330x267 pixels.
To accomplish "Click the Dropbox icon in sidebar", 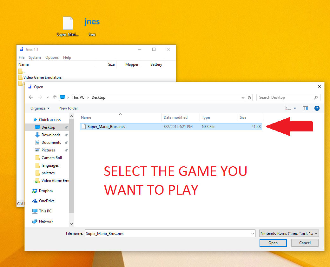I will coord(35,191).
